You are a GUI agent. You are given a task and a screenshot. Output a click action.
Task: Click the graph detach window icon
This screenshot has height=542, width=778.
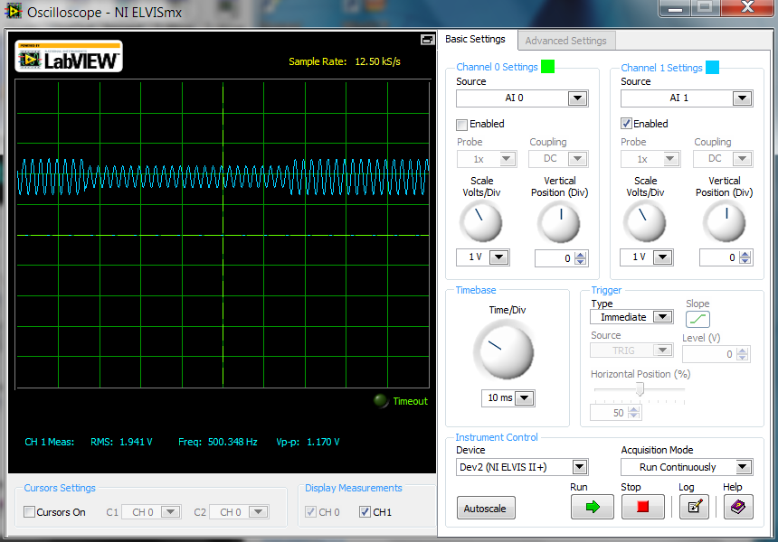point(427,40)
